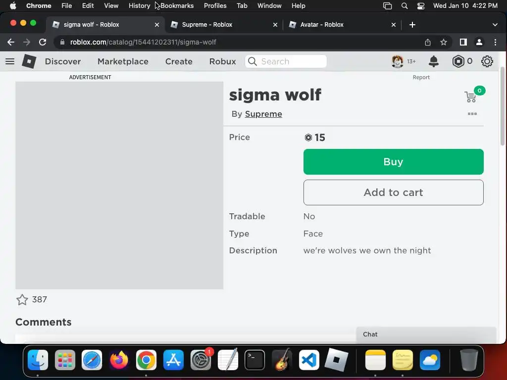This screenshot has height=380, width=507.
Task: Open the App Store from the Dock
Action: pos(173,360)
